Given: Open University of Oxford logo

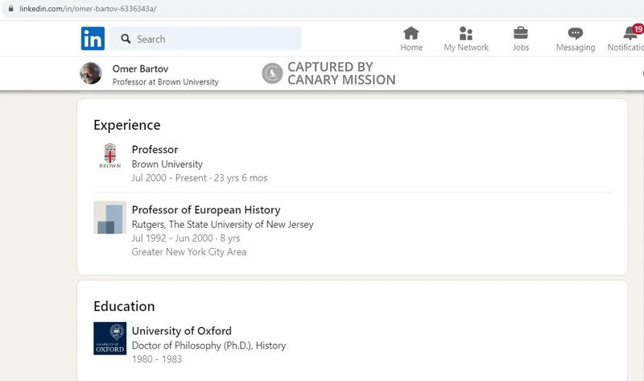Looking at the screenshot, I should point(109,338).
